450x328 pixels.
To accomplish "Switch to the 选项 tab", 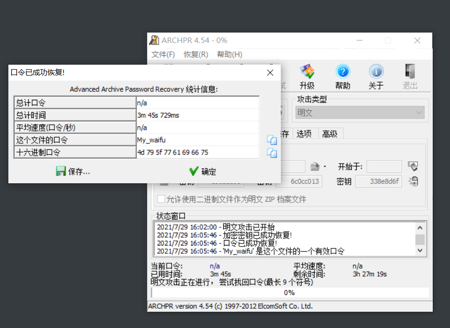I will pyautogui.click(x=304, y=133).
